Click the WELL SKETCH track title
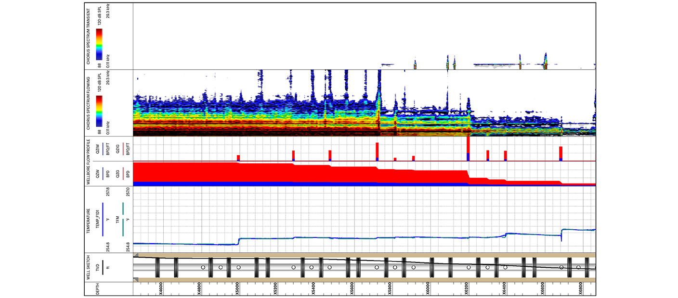Screen dimensions: 678x298 coord(89,267)
